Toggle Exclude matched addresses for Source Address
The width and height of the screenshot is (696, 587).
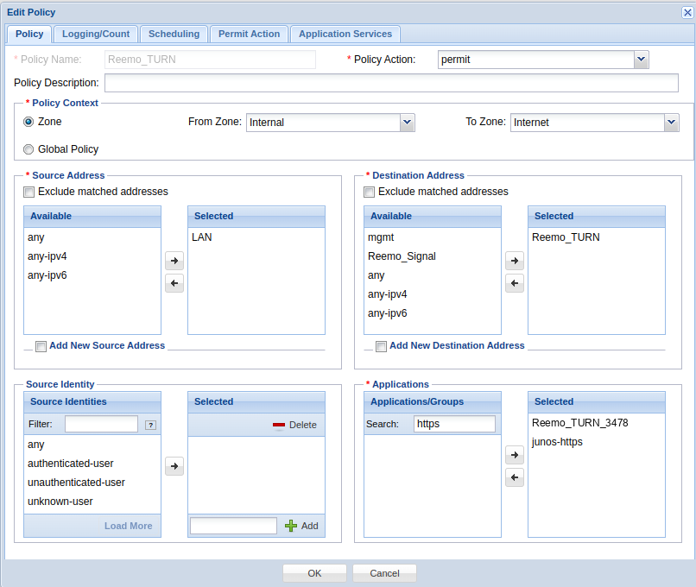(28, 192)
